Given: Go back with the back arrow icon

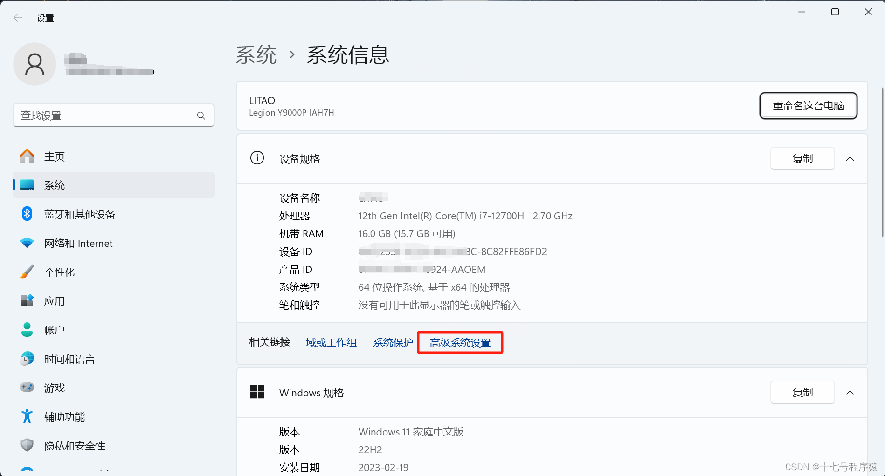Looking at the screenshot, I should coord(18,18).
